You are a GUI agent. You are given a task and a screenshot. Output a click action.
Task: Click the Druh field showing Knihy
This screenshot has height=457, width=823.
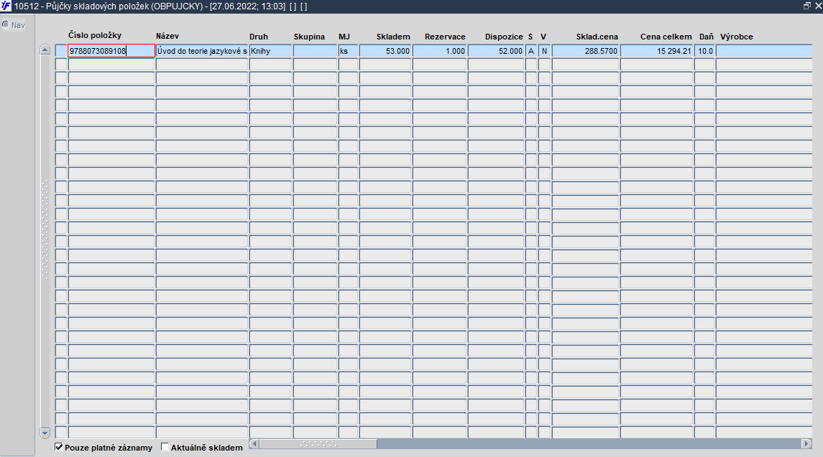pyautogui.click(x=270, y=51)
